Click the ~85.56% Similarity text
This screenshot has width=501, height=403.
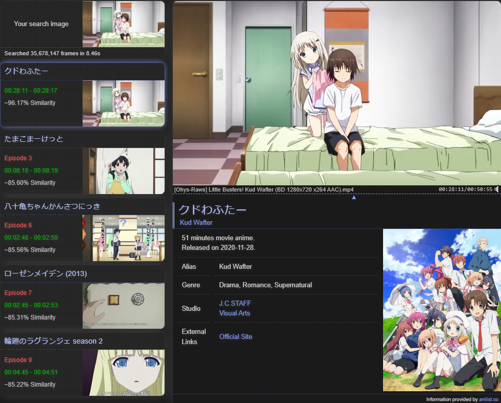30,249
